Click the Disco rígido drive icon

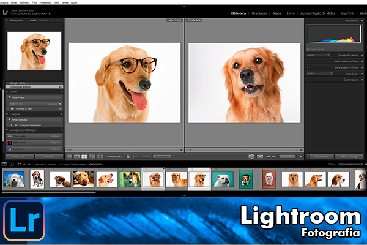pyautogui.click(x=10, y=136)
